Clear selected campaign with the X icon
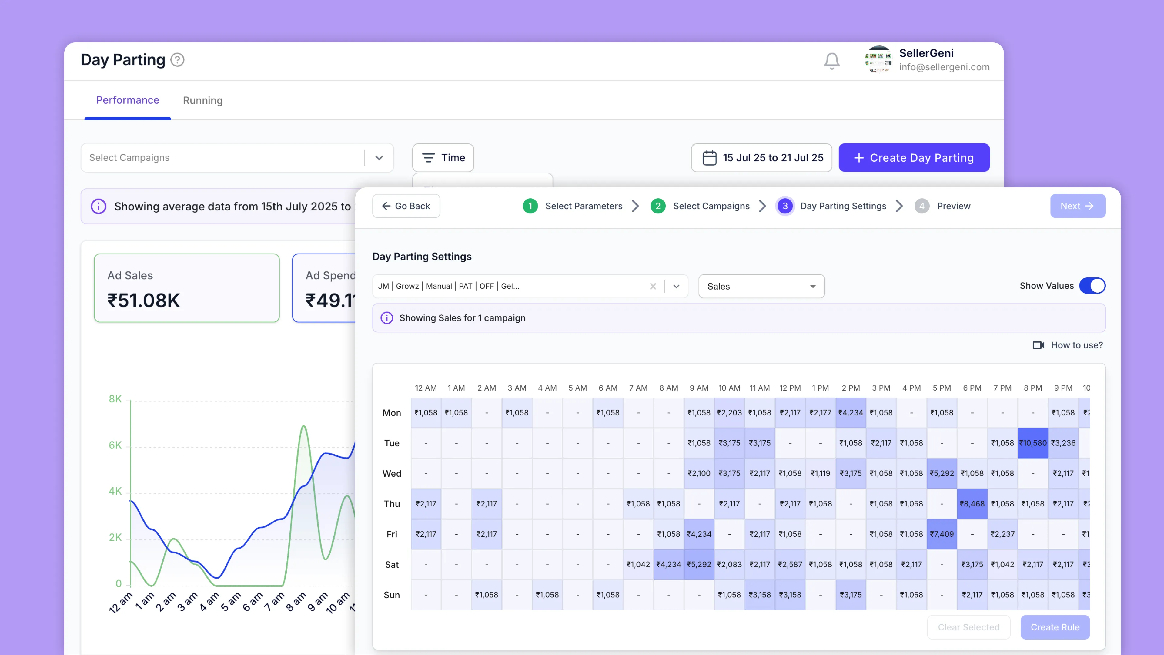The width and height of the screenshot is (1164, 655). pyautogui.click(x=653, y=286)
